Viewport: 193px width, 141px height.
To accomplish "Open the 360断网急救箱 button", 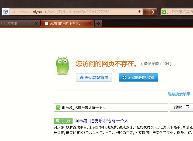I will (x=139, y=77).
